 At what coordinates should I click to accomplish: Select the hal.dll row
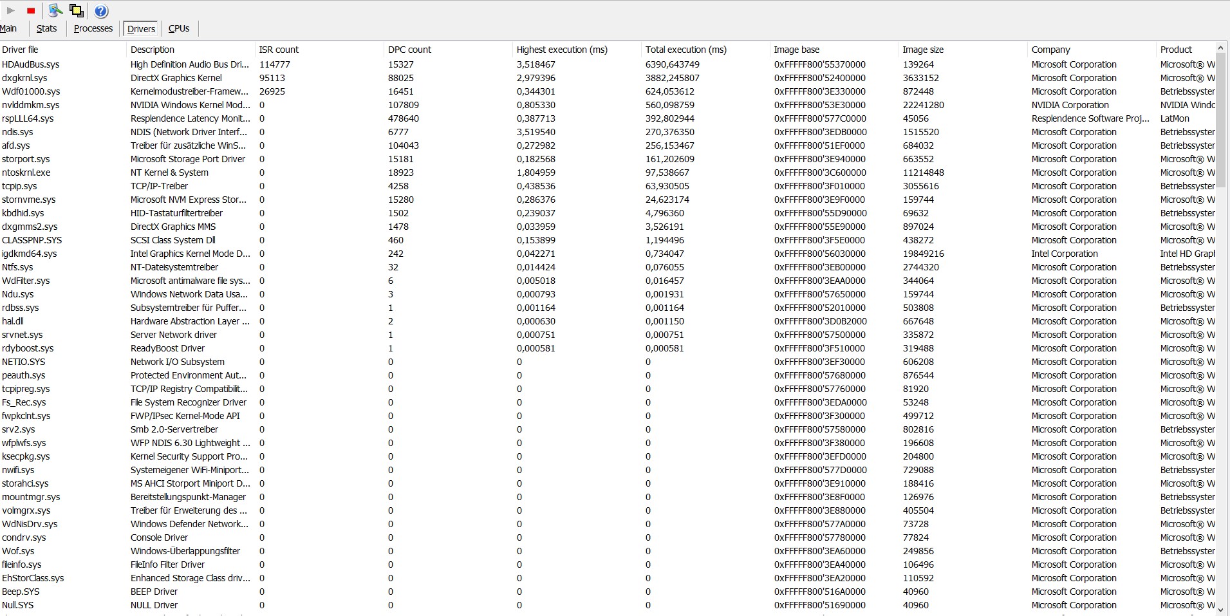pos(608,321)
